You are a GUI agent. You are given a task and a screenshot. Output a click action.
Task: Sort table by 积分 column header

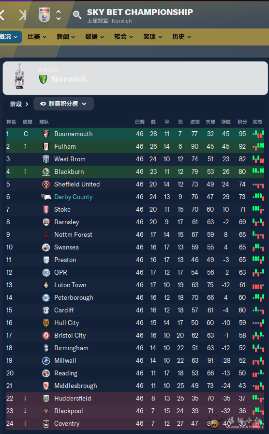[242, 122]
